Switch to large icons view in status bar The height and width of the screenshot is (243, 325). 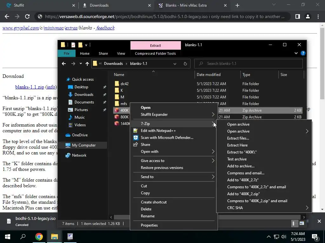coord(302,223)
